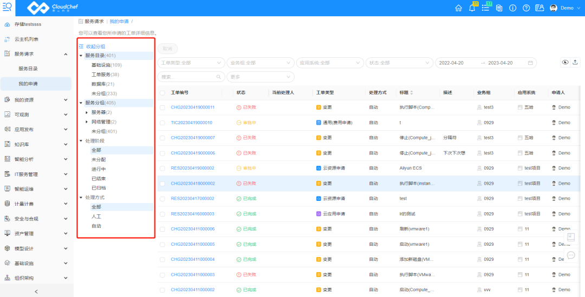585x297 pixels.
Task: Click the CloudChef logo
Action: pos(53,8)
